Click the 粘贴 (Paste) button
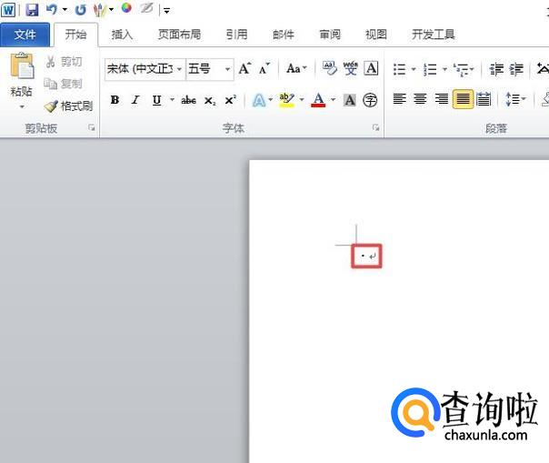The image size is (549, 463). point(21,80)
